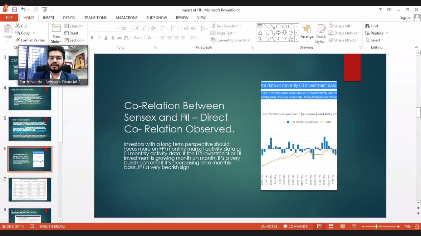
Task: Toggle Italic text formatting
Action: (x=99, y=38)
